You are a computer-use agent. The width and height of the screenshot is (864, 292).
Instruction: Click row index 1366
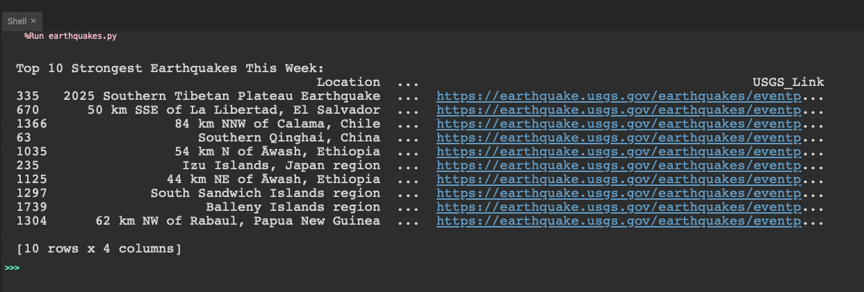(31, 123)
